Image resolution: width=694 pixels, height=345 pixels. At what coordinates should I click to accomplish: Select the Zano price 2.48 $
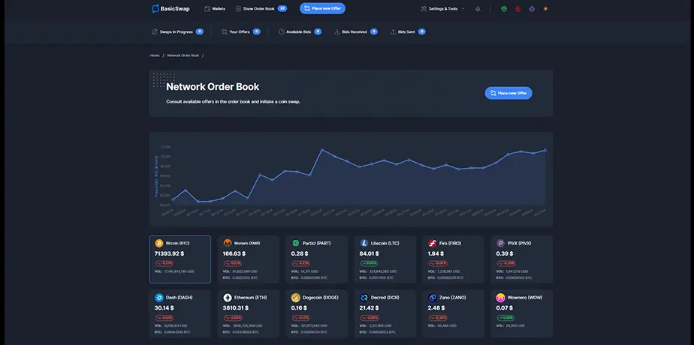436,308
